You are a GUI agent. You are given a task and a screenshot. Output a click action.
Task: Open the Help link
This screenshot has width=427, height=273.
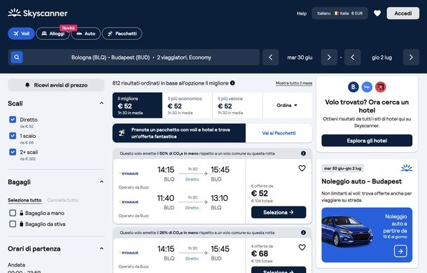302,13
